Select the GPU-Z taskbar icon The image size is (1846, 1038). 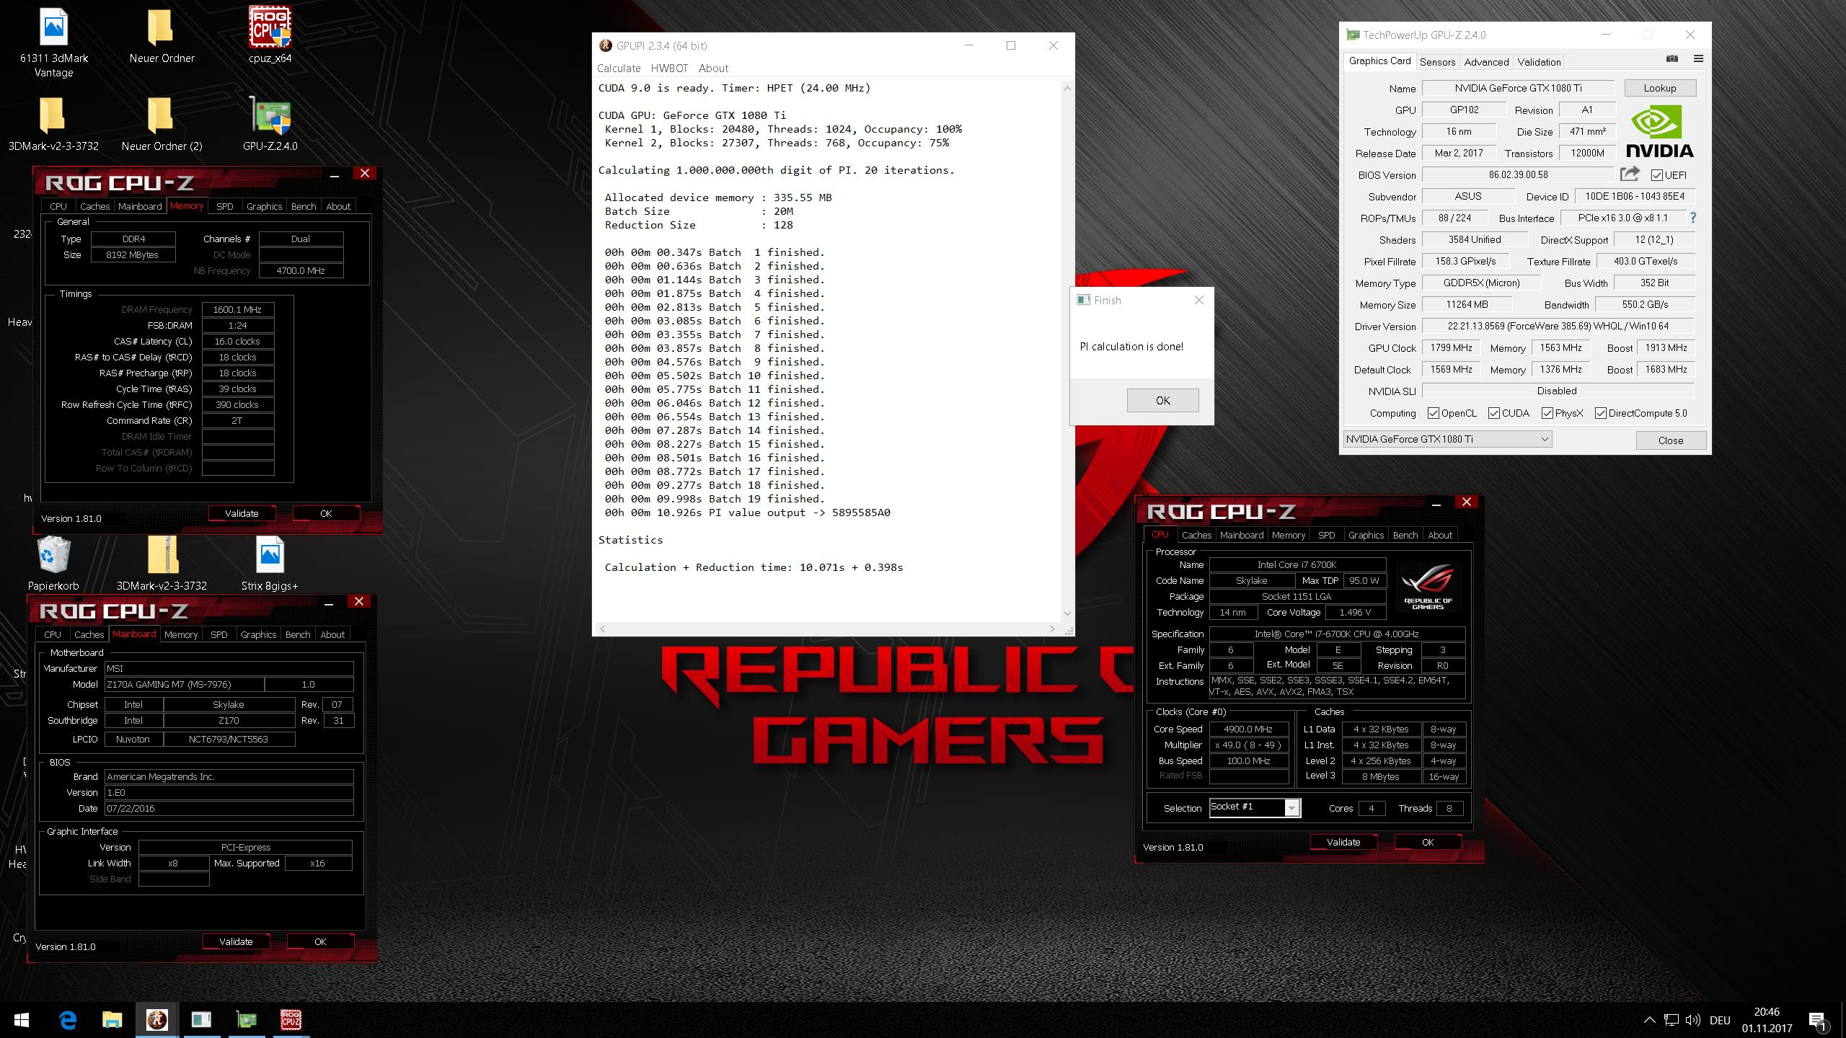click(x=246, y=1020)
